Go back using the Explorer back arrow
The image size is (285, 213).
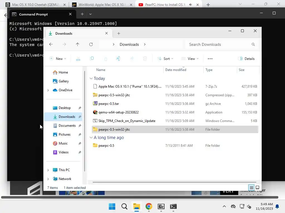[51, 44]
